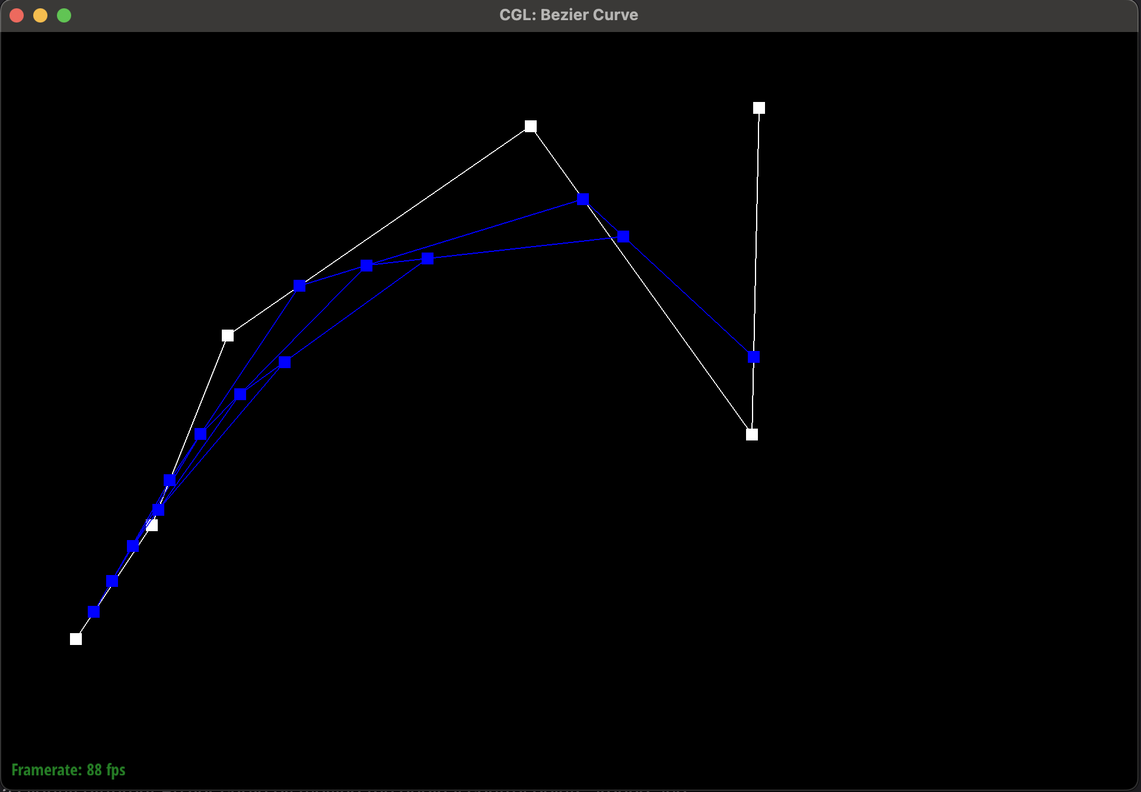Select the blue point just right of the top-center descending line
Image resolution: width=1141 pixels, height=792 pixels.
click(623, 237)
